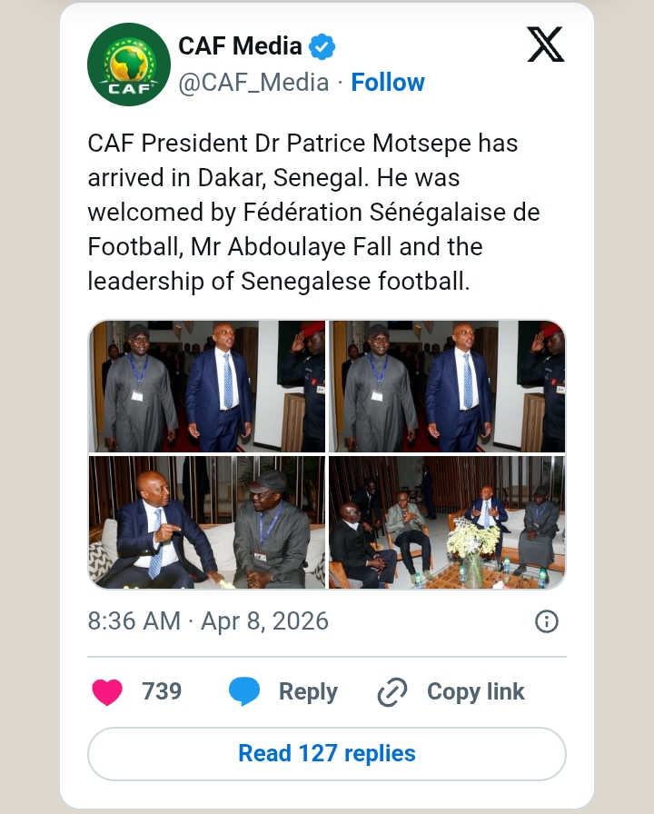Open the CAF profile avatar logo

[x=128, y=65]
